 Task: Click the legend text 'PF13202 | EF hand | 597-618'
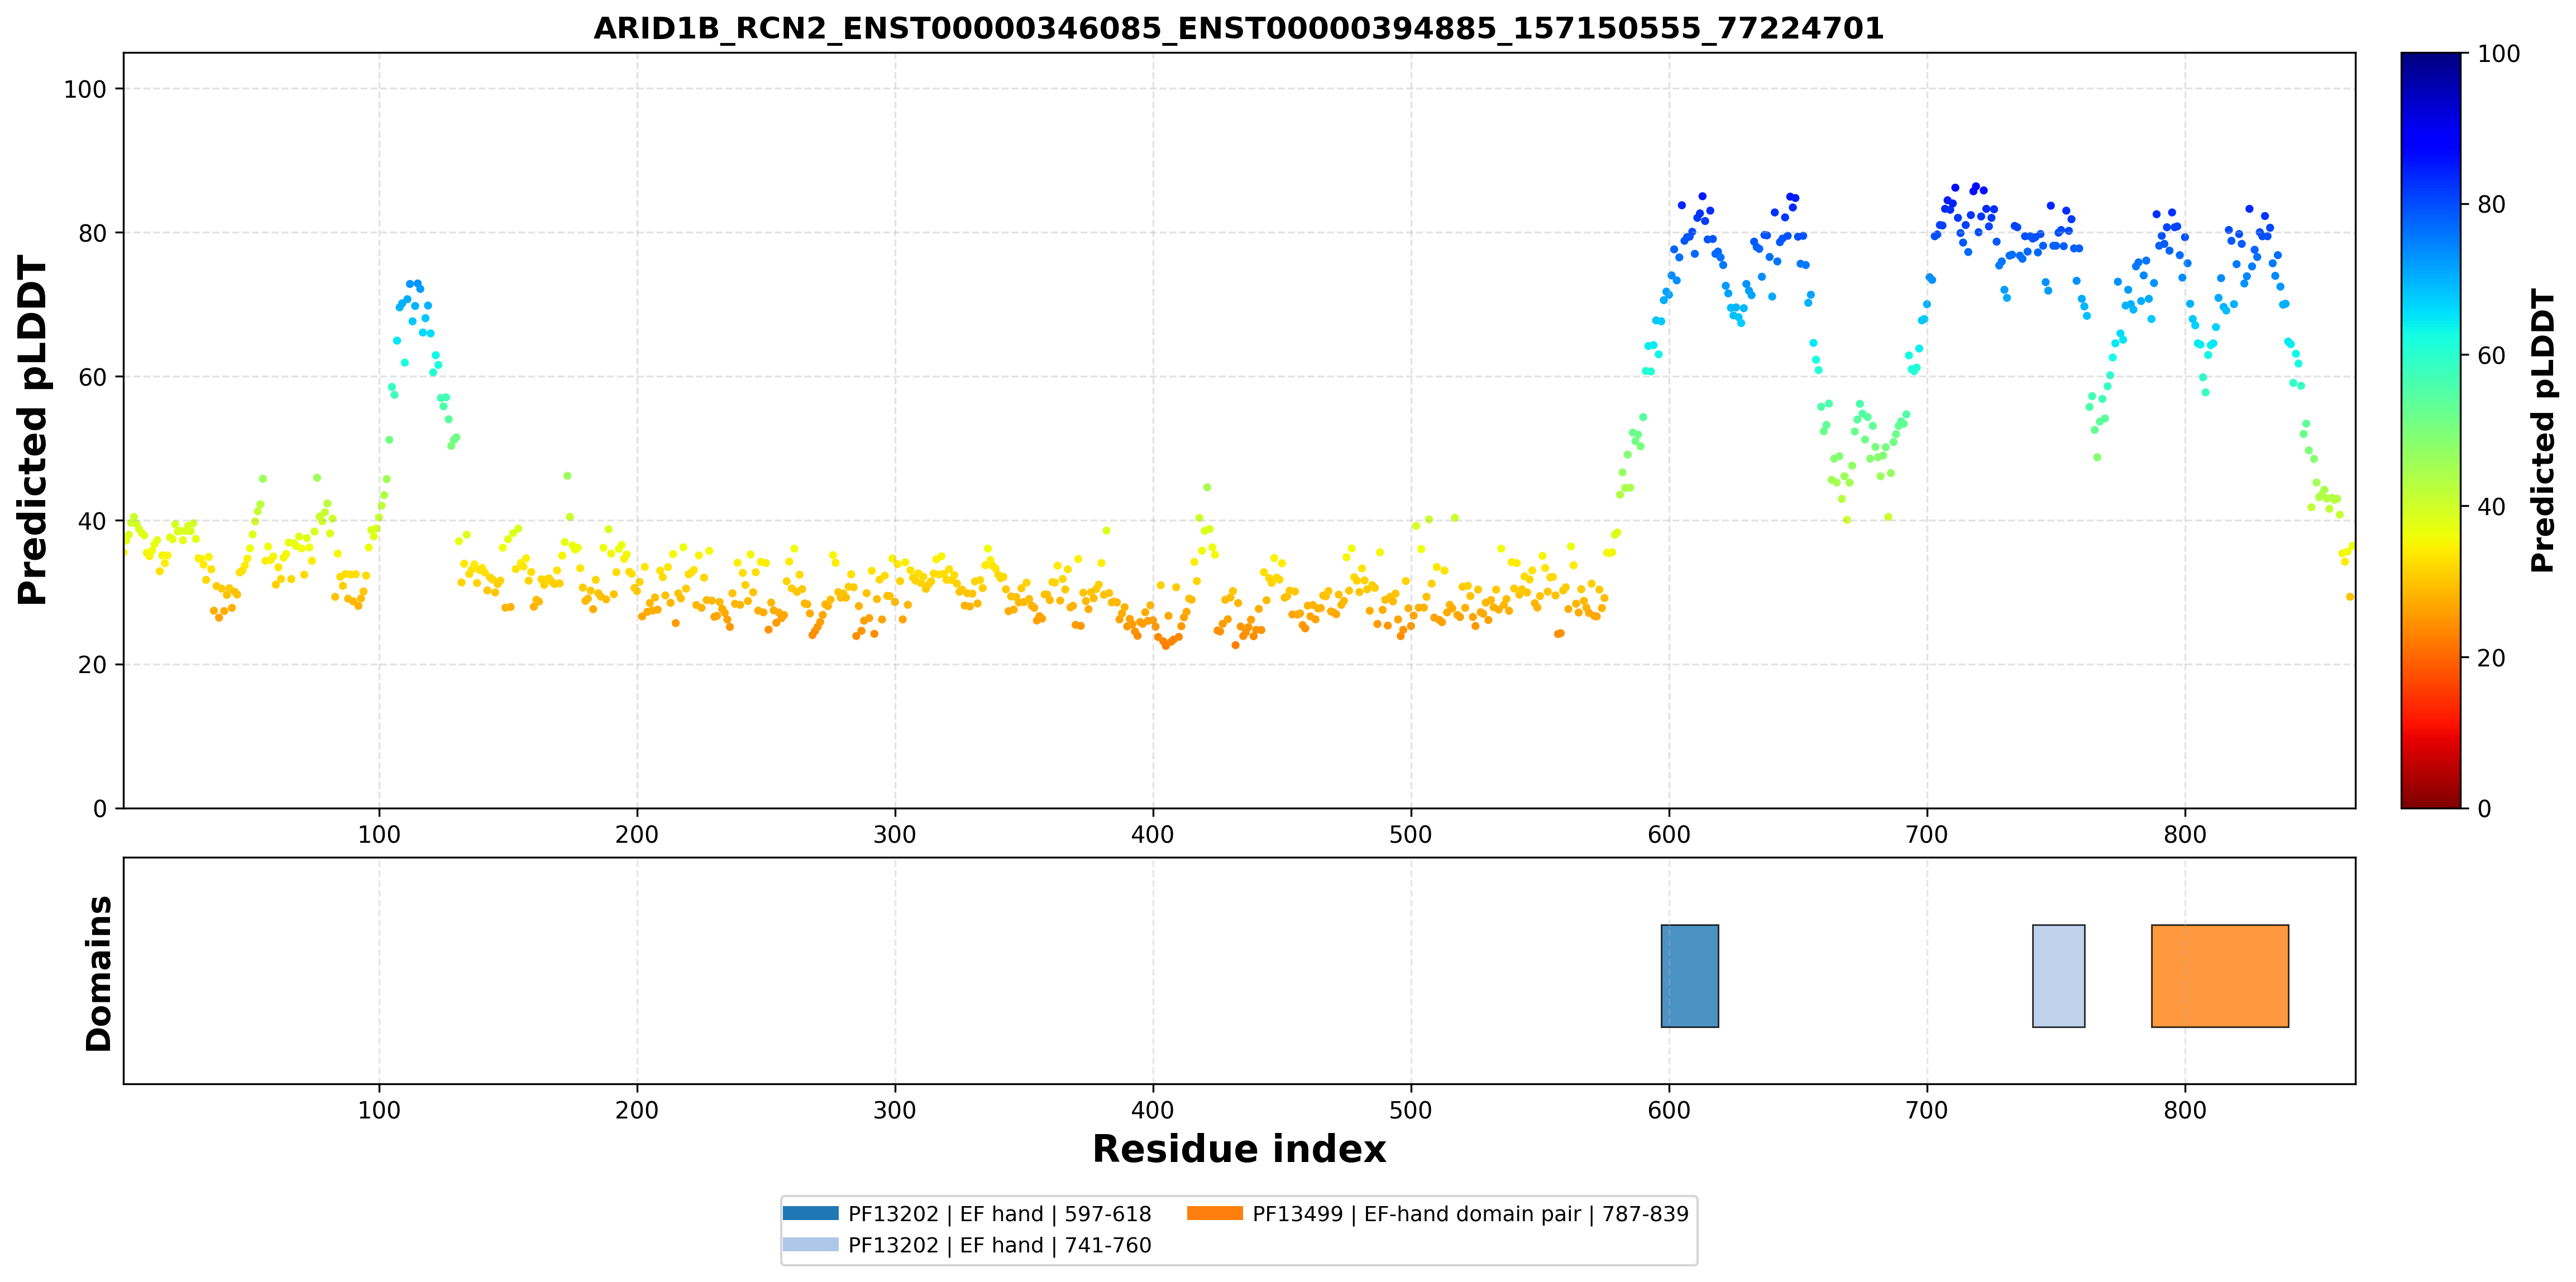click(x=999, y=1214)
